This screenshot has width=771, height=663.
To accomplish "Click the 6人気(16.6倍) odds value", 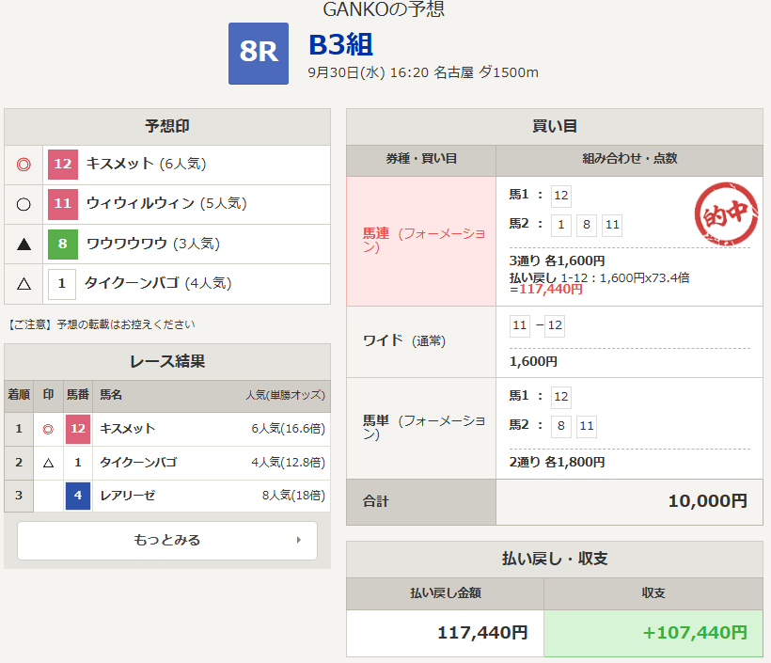I will (288, 429).
